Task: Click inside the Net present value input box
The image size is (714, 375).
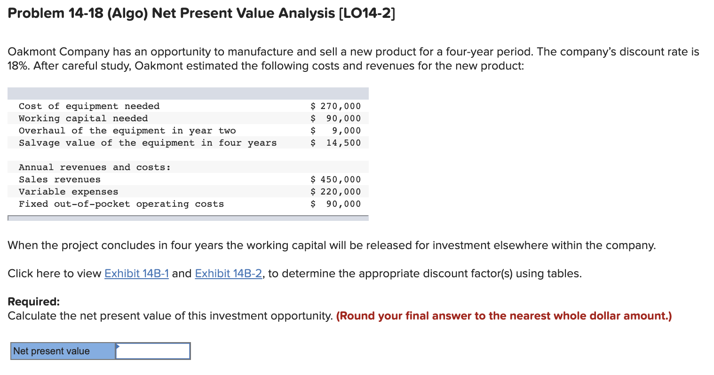Action: click(x=152, y=351)
